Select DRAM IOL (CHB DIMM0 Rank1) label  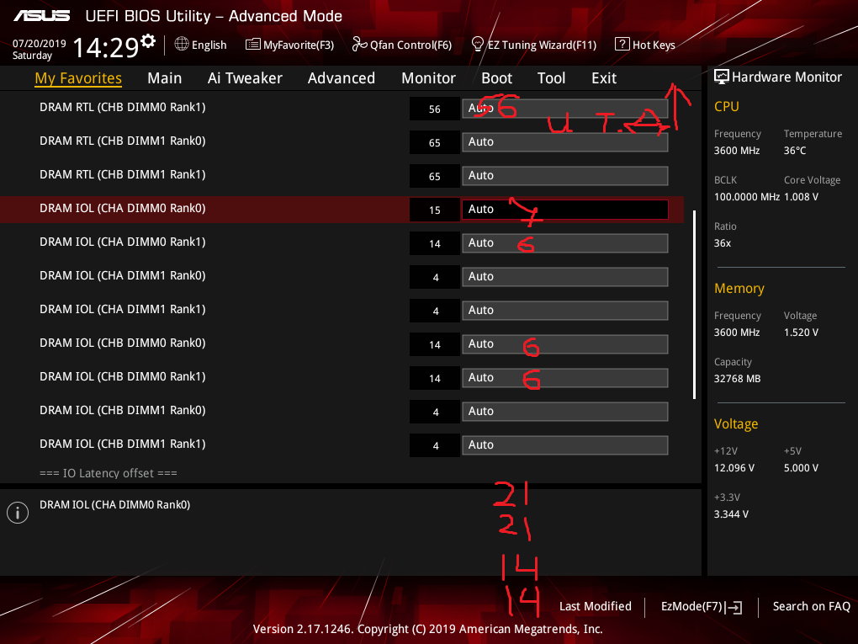point(123,377)
